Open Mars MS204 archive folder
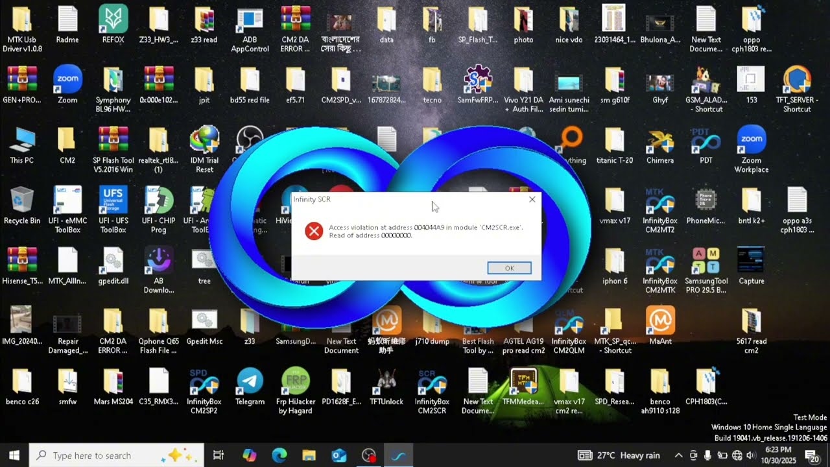Screen dimensions: 830x467 tap(113, 387)
